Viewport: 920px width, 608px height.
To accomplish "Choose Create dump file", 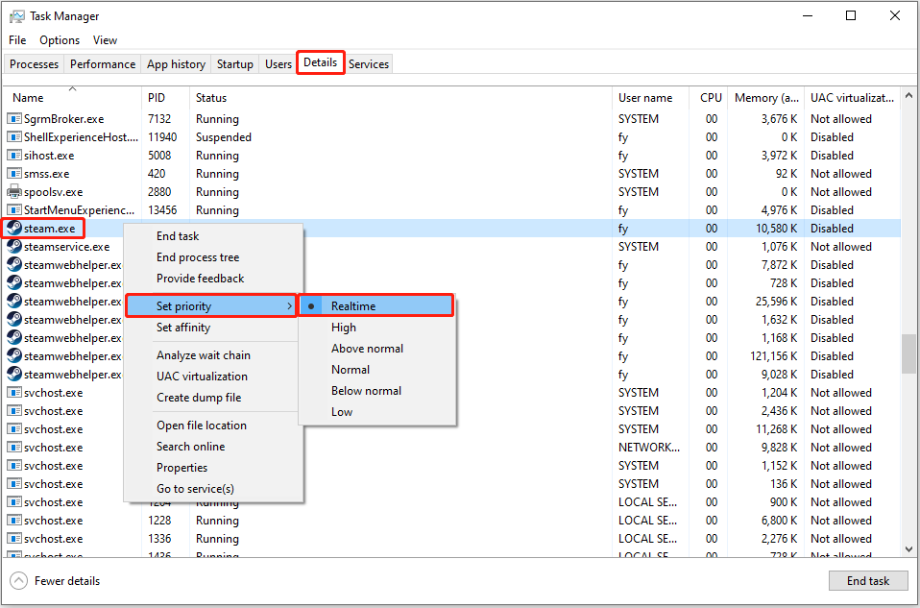I will (213, 398).
